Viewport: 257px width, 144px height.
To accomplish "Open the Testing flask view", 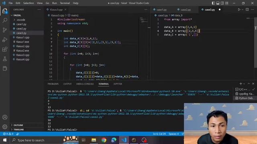I will pyautogui.click(x=5, y=59).
